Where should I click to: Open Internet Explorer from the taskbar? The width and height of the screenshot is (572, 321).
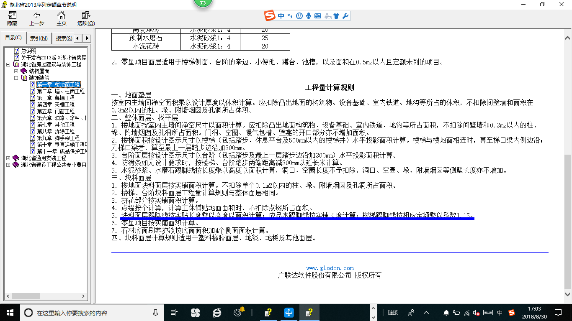(x=217, y=312)
